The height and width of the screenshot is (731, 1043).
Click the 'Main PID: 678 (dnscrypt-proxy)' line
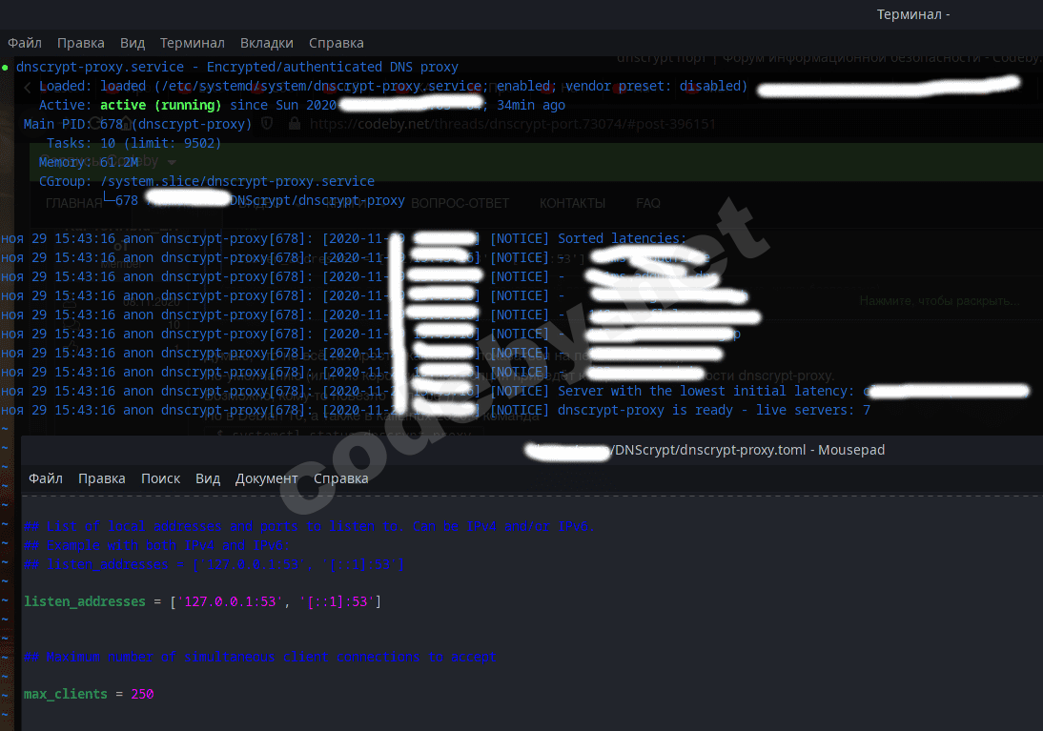pyautogui.click(x=137, y=125)
